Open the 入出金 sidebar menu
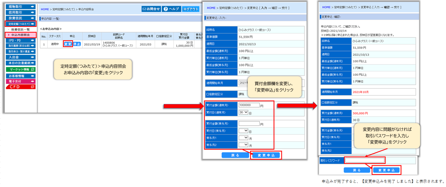This screenshot has width=446, height=187. coord(20,57)
